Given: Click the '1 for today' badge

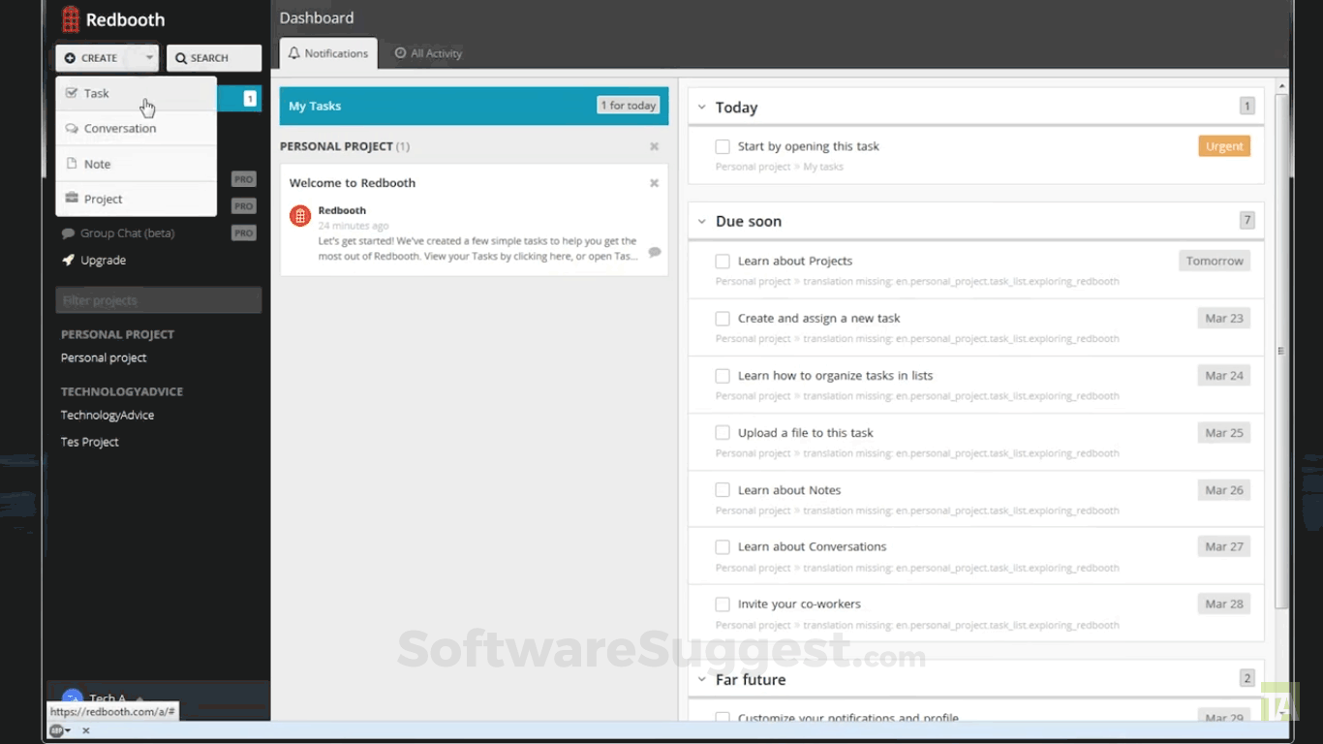Looking at the screenshot, I should 629,106.
